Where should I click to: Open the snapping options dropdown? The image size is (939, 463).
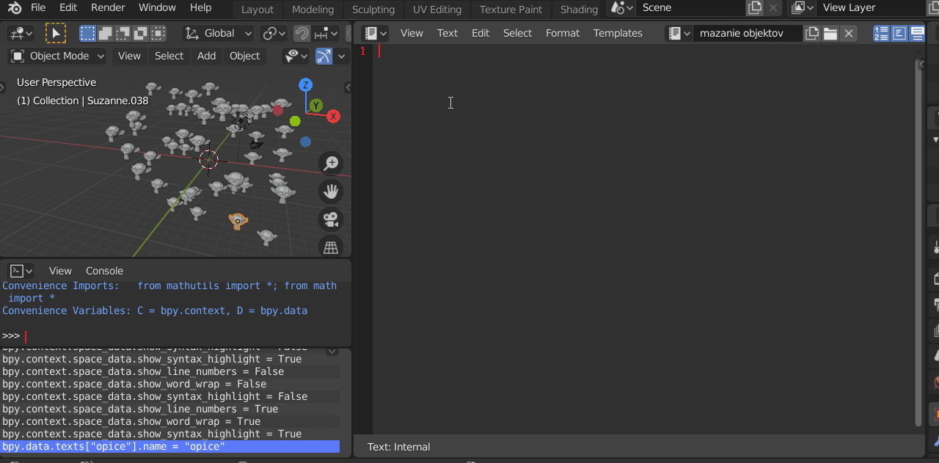coord(326,34)
